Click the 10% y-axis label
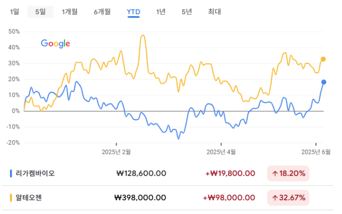The width and height of the screenshot is (342, 214). click(14, 95)
